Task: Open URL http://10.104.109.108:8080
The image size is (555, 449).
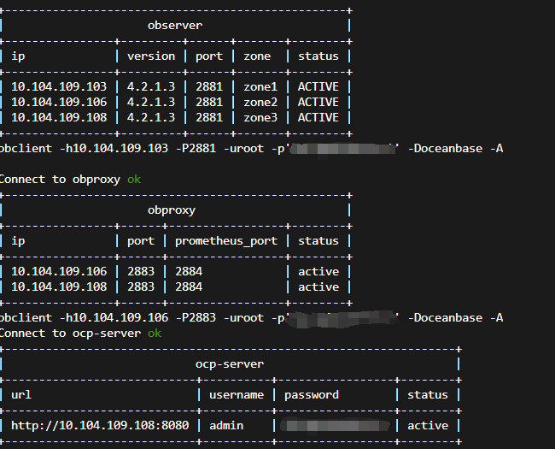Action: pyautogui.click(x=100, y=426)
